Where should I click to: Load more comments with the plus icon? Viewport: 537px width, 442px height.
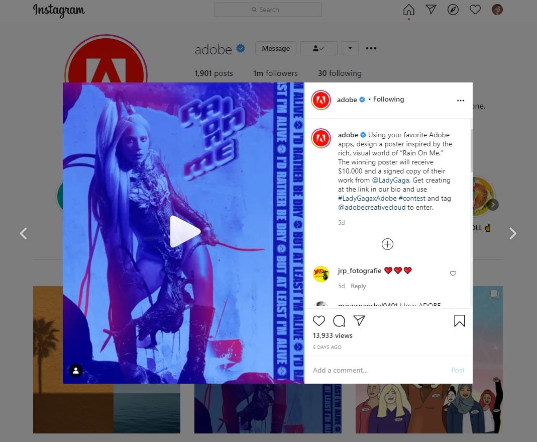[x=387, y=244]
